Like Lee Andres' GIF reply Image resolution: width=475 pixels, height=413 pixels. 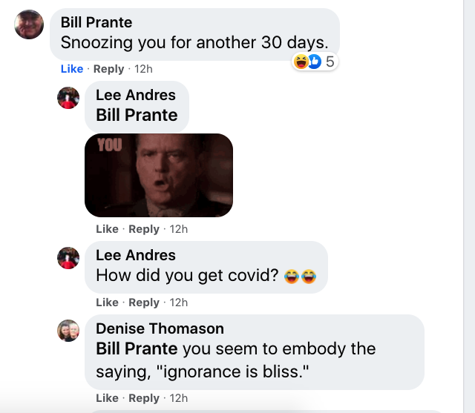pos(107,229)
